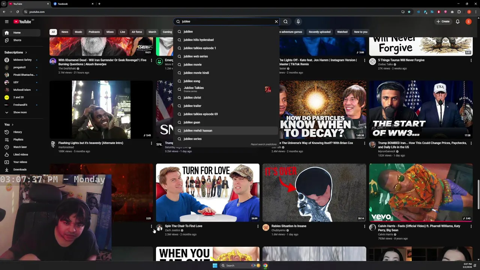The width and height of the screenshot is (480, 270).
Task: Open the notifications bell
Action: pyautogui.click(x=457, y=22)
